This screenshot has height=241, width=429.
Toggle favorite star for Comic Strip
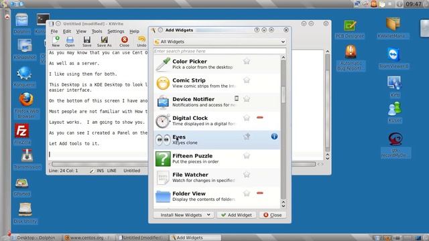(x=247, y=80)
